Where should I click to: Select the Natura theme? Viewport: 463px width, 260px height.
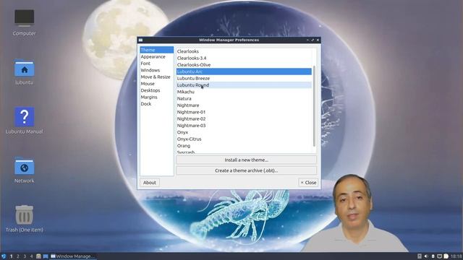point(244,99)
